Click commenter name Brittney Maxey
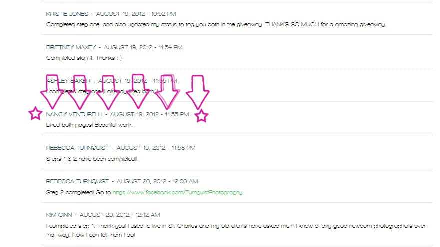Viewport: 440px width, 247px height. [71, 47]
